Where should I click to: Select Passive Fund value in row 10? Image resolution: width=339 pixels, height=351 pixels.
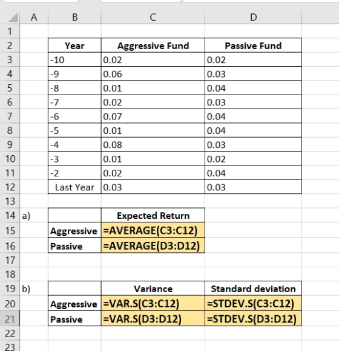[x=253, y=159]
